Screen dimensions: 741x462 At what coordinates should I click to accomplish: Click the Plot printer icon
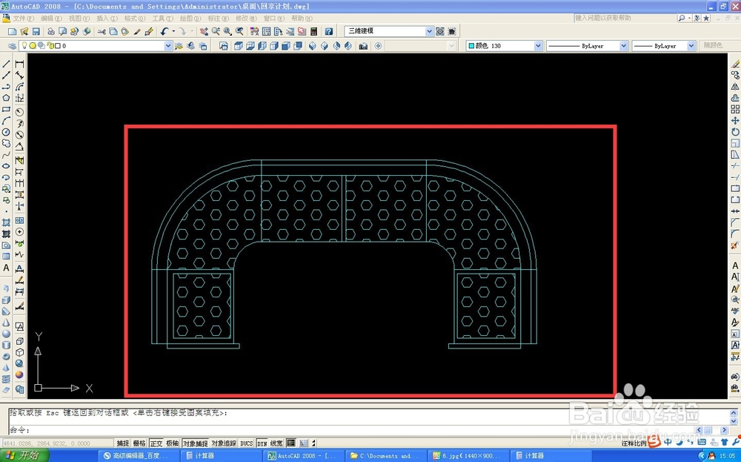(x=50, y=31)
